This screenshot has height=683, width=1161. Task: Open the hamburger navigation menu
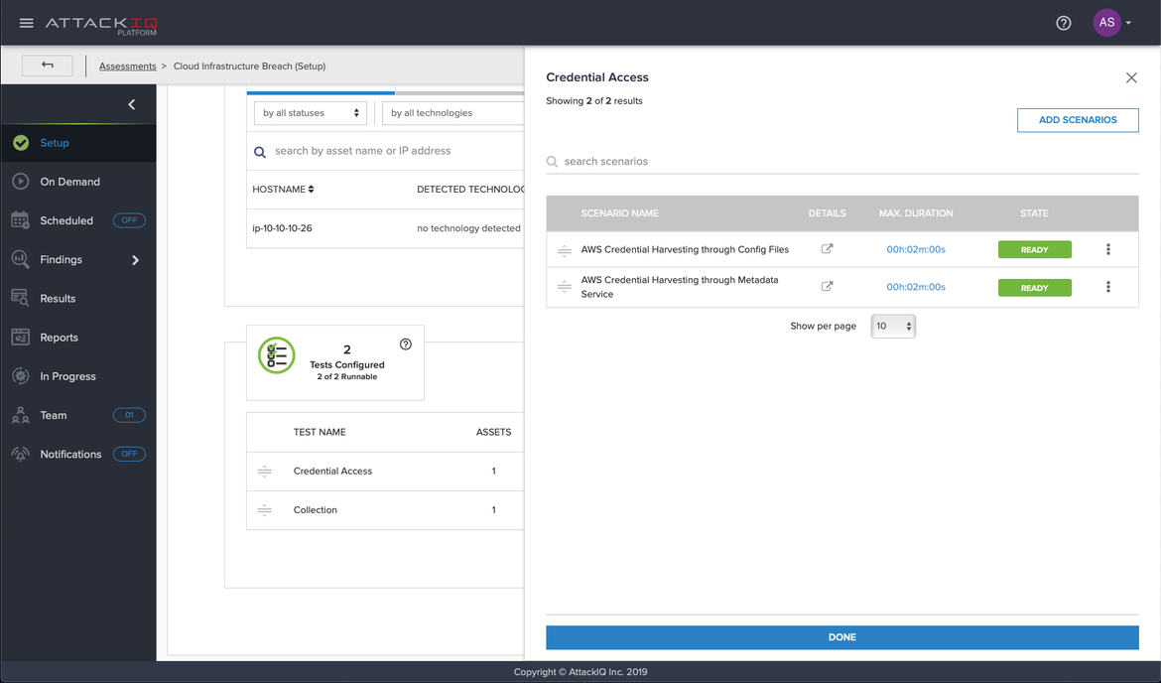click(x=27, y=23)
